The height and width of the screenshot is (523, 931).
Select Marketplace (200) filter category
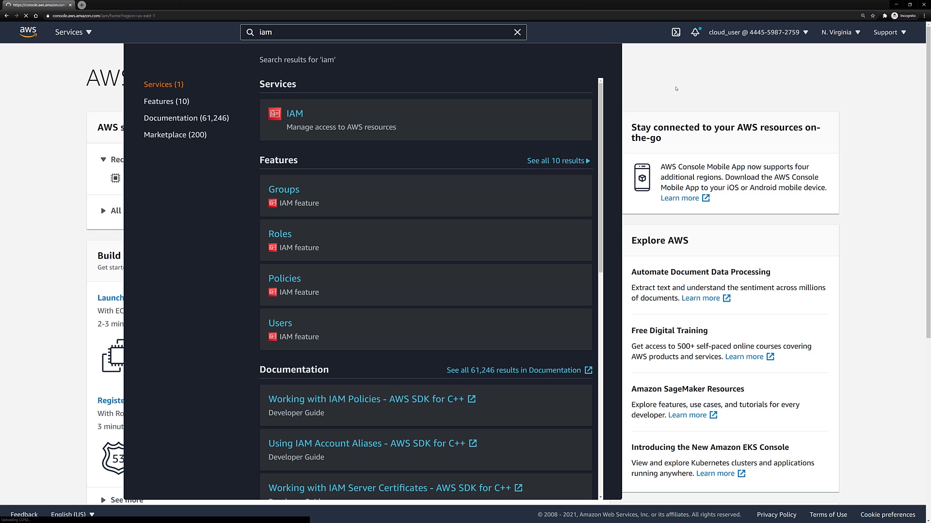[175, 135]
